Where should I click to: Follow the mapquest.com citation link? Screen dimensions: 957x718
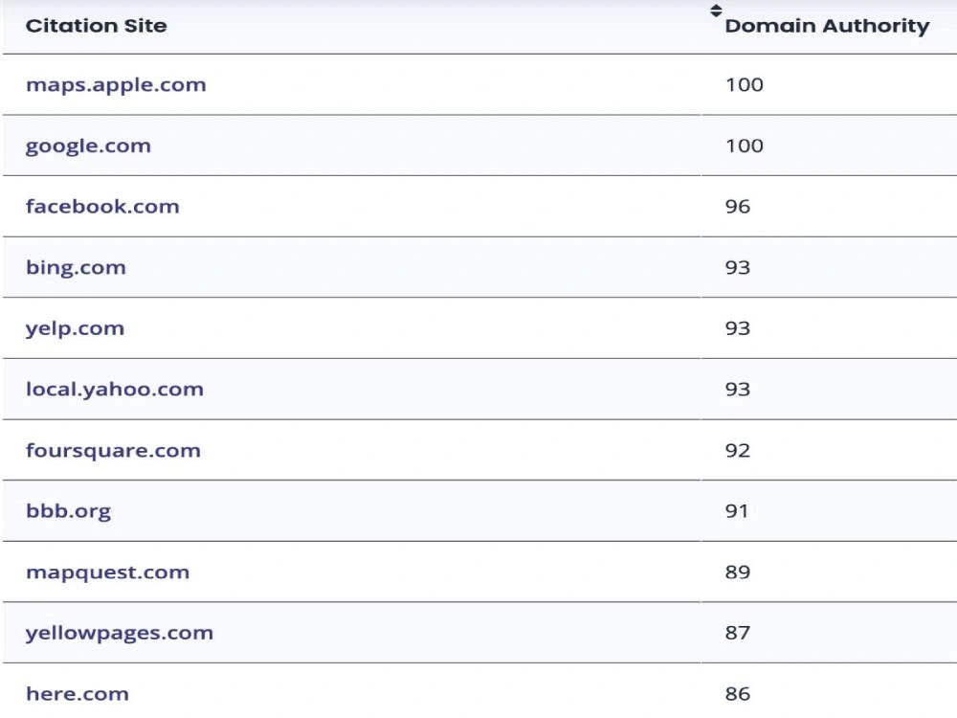coord(107,572)
